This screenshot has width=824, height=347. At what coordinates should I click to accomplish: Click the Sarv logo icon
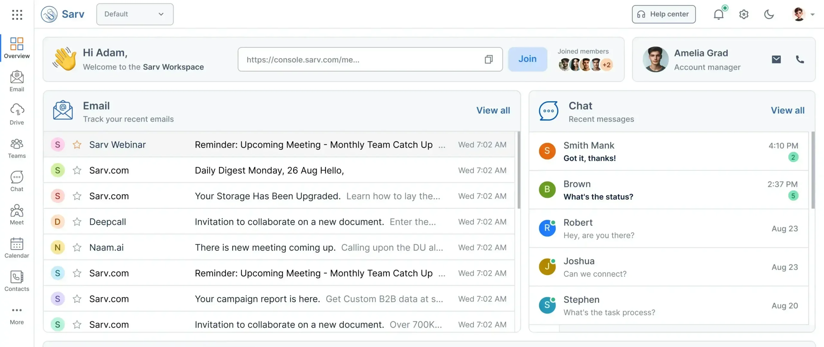[x=49, y=14]
